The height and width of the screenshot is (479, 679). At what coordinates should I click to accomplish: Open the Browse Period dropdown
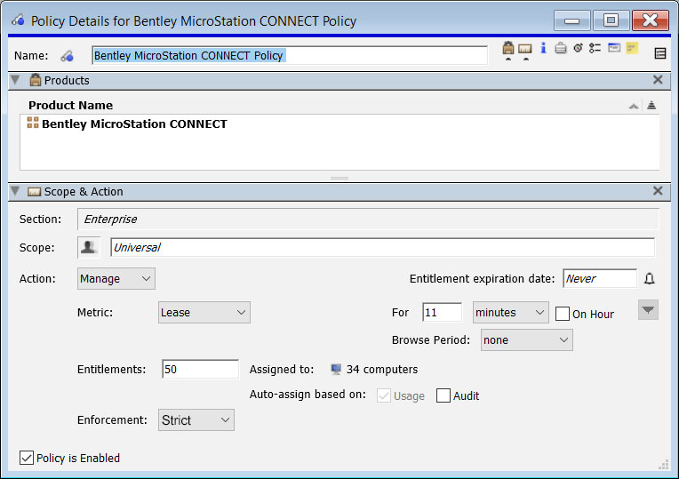pos(526,340)
